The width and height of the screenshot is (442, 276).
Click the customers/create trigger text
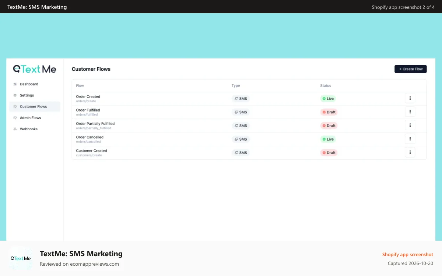click(x=89, y=155)
